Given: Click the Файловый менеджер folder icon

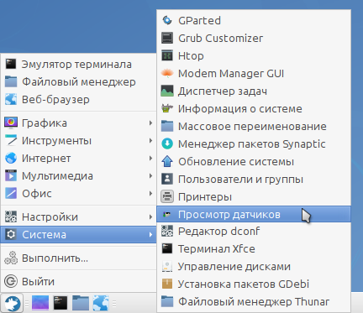Looking at the screenshot, I should [x=11, y=82].
